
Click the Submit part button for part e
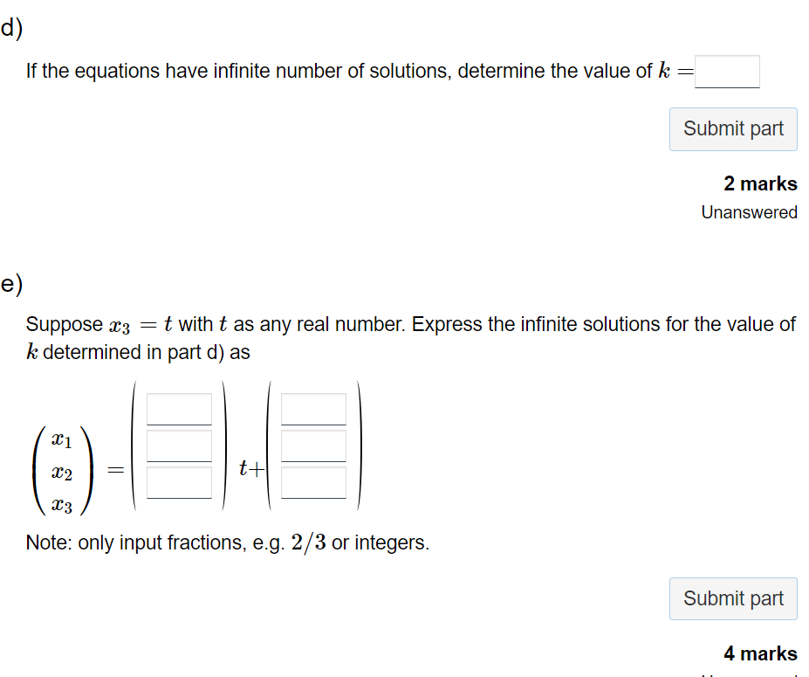[732, 598]
